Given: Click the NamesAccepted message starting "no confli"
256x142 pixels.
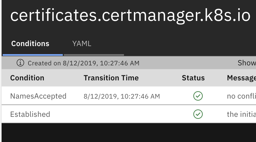Looking at the screenshot, I should click(x=241, y=96).
